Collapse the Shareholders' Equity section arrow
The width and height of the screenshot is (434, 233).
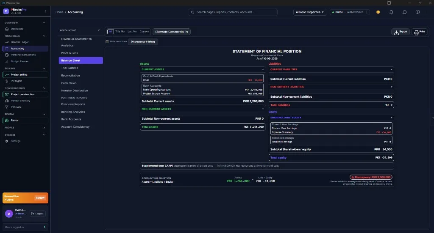[x=391, y=118]
